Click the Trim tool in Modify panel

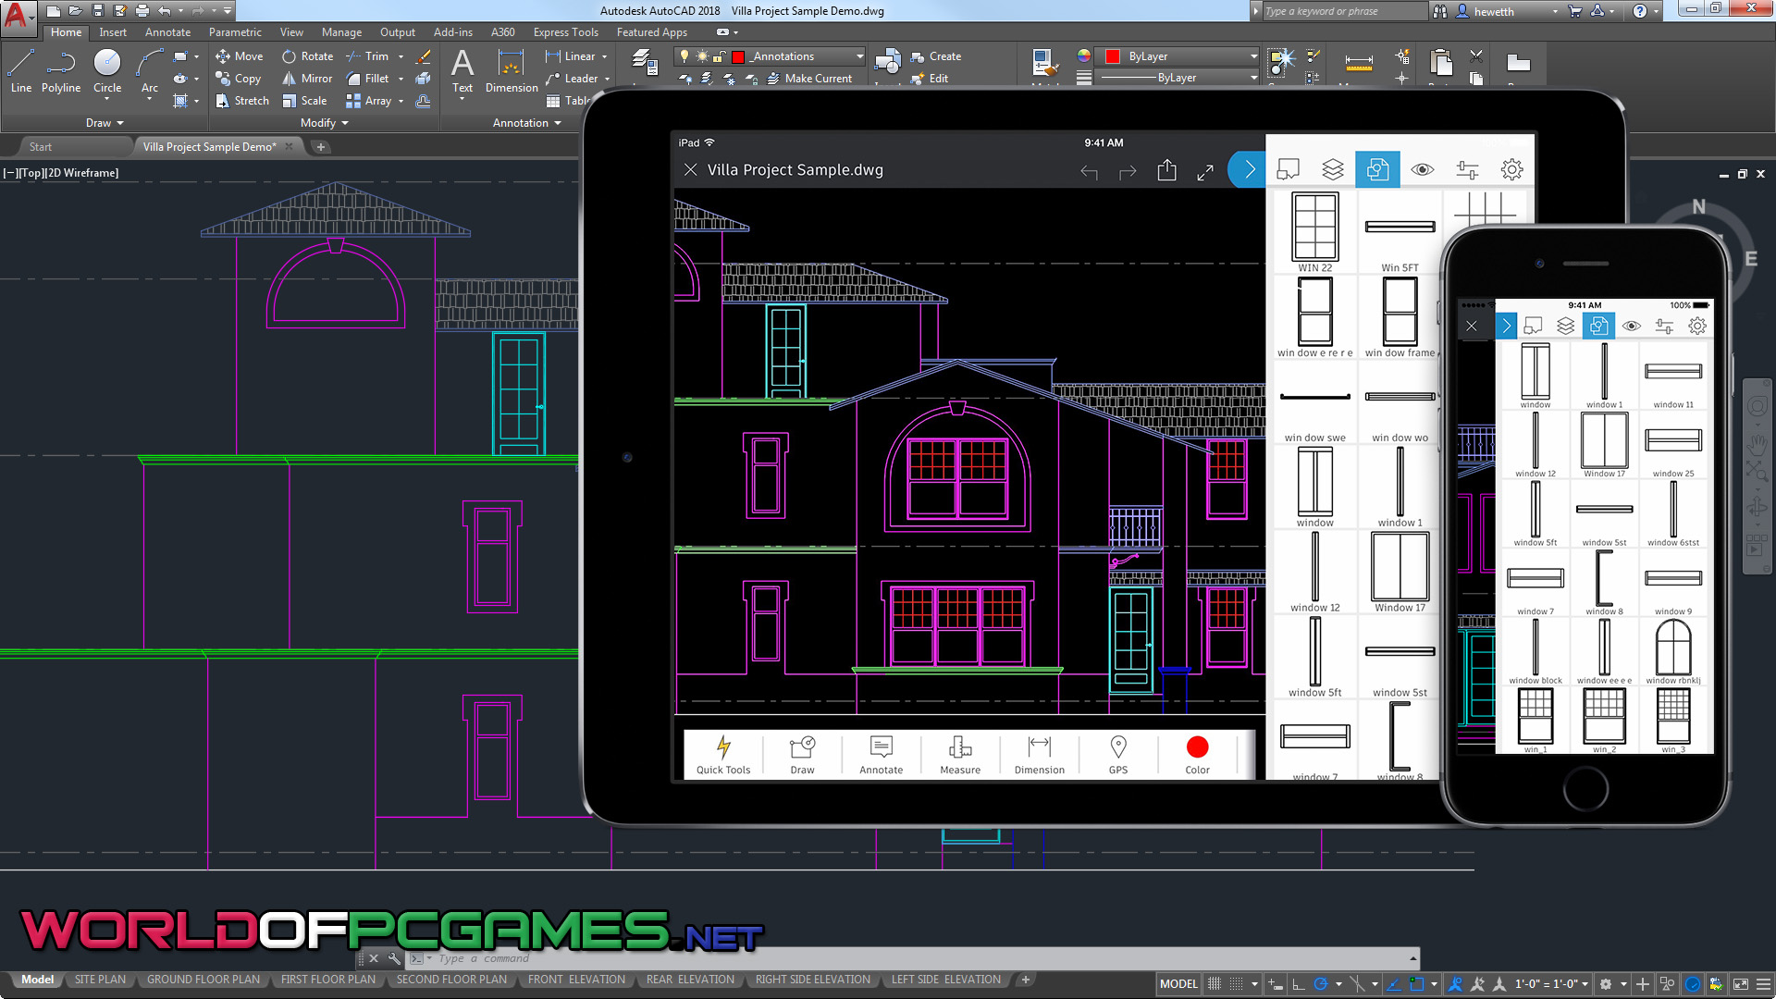(371, 56)
